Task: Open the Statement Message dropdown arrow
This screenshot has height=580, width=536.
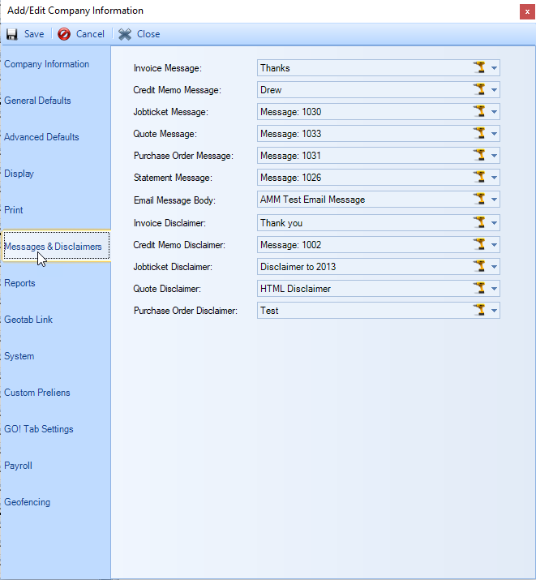Action: coord(494,178)
